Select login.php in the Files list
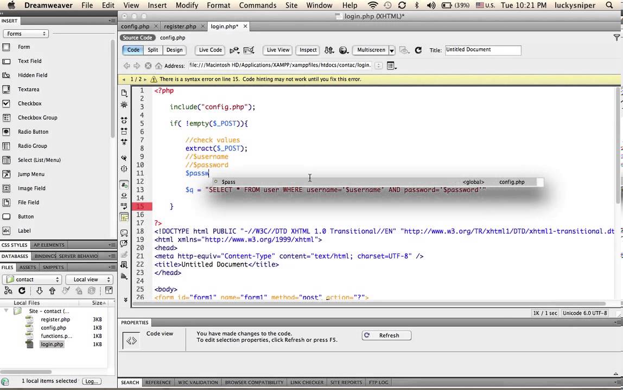 pyautogui.click(x=52, y=344)
